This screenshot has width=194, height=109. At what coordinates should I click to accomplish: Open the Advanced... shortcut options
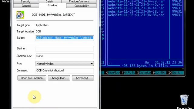point(83,78)
